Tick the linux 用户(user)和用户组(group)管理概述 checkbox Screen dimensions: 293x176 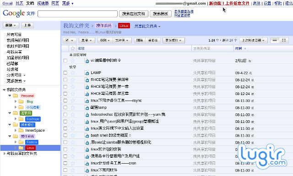(x=65, y=122)
